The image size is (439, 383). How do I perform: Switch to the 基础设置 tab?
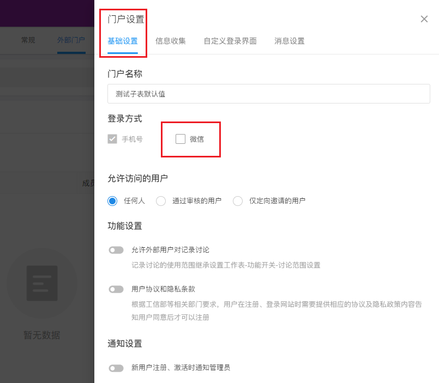122,41
